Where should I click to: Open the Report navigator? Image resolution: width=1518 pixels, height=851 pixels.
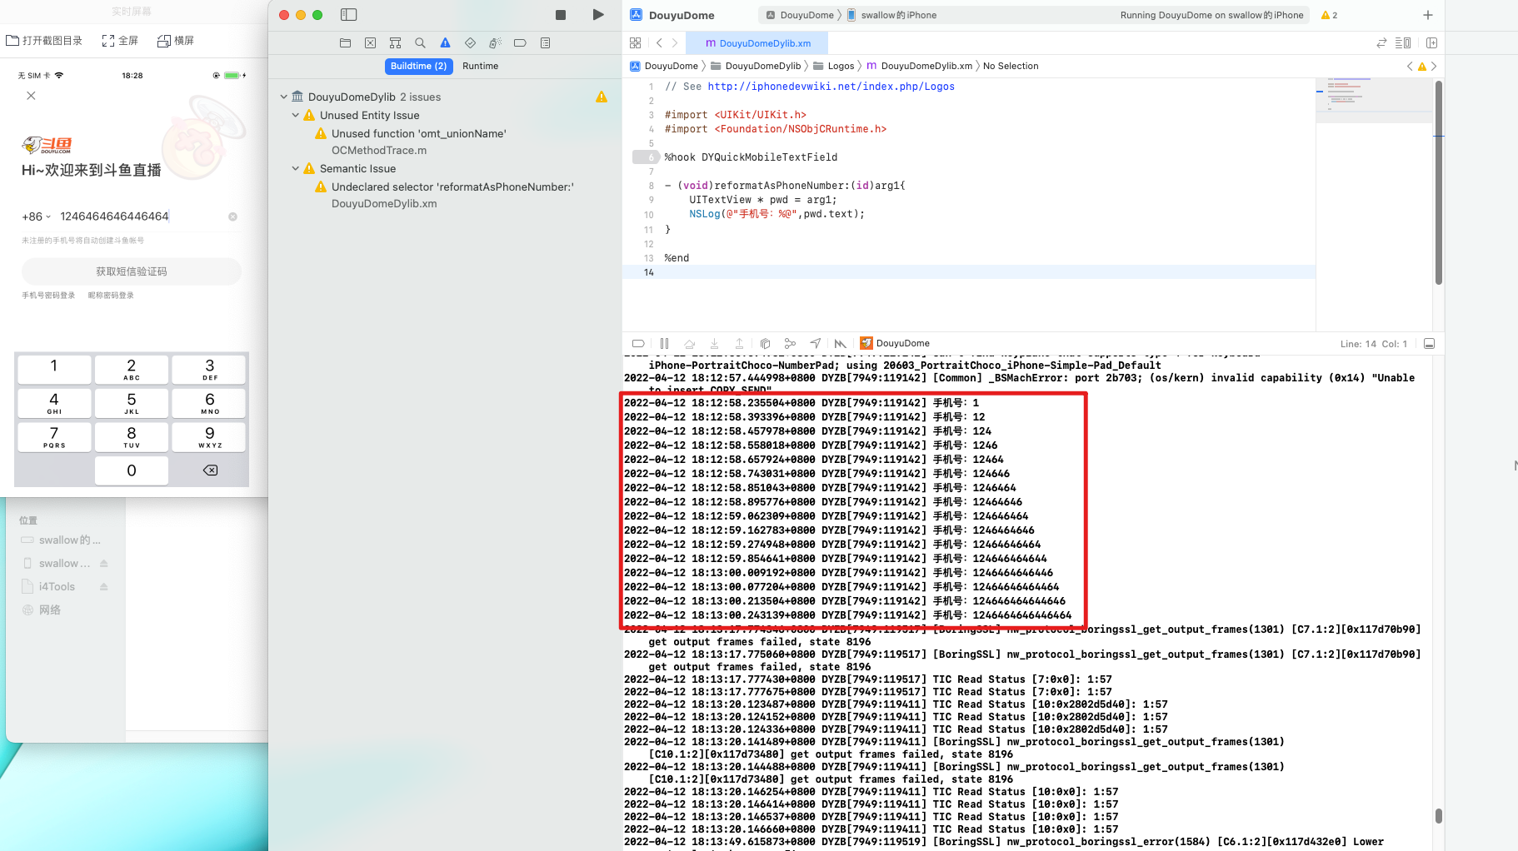point(546,42)
